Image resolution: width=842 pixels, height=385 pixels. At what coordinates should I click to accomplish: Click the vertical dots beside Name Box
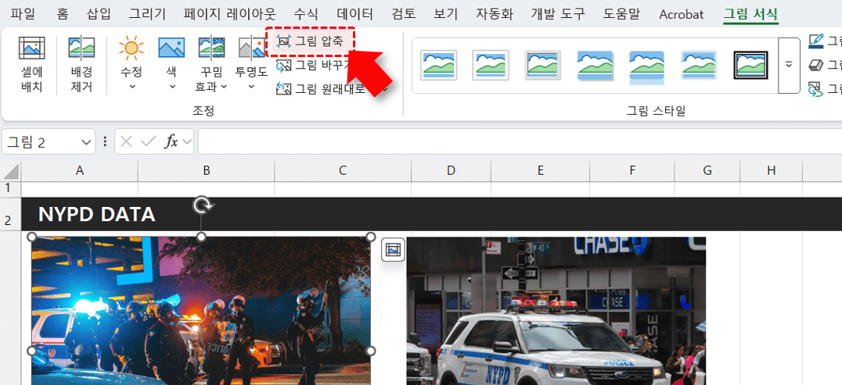(105, 141)
